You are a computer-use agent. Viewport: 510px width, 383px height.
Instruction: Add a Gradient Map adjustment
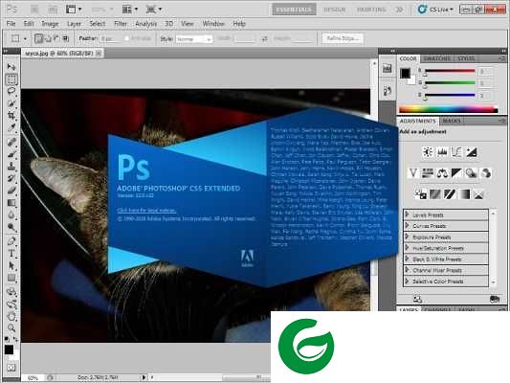click(464, 194)
